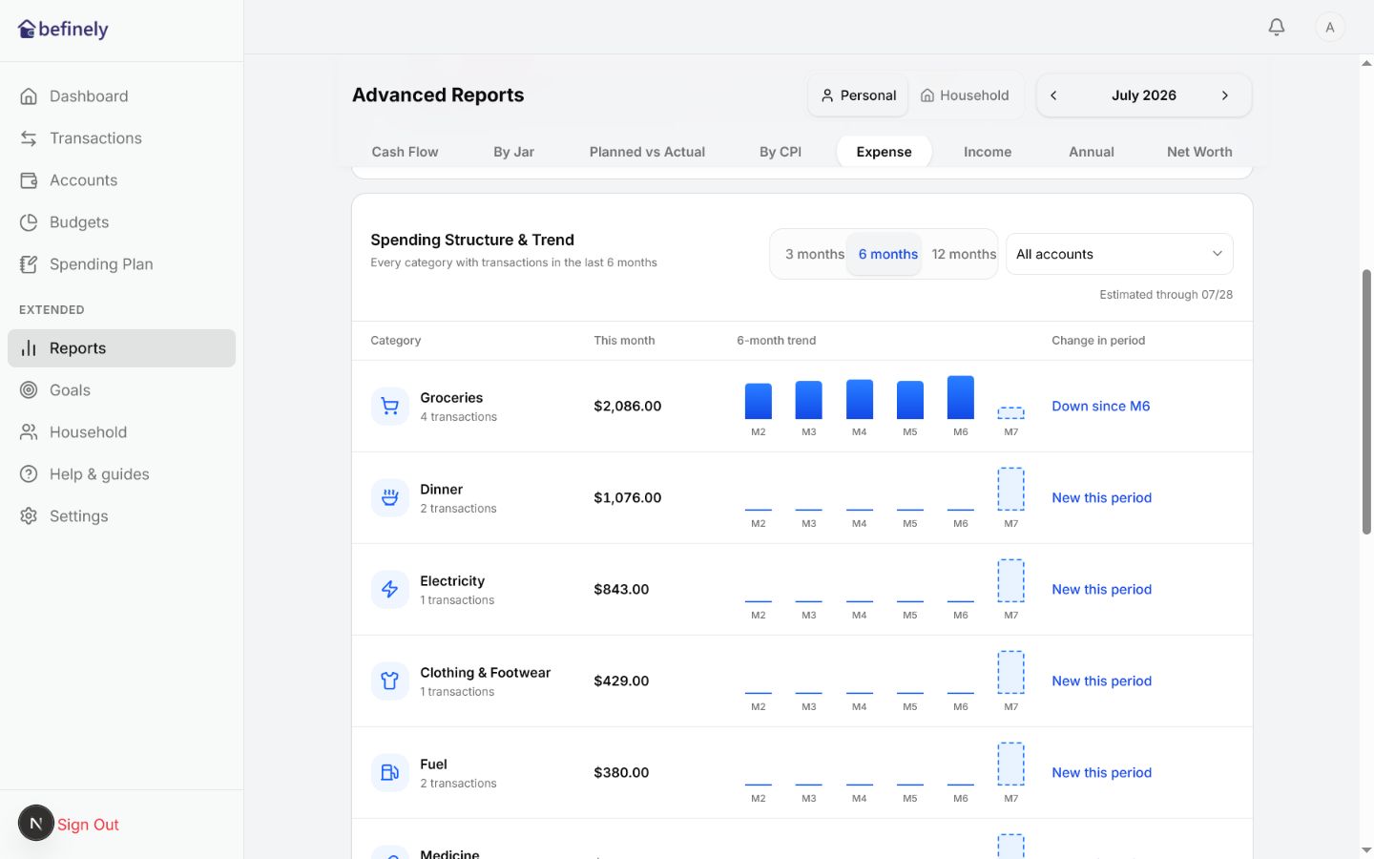Click Fuel amount $380.00
1374x859 pixels.
621,773
